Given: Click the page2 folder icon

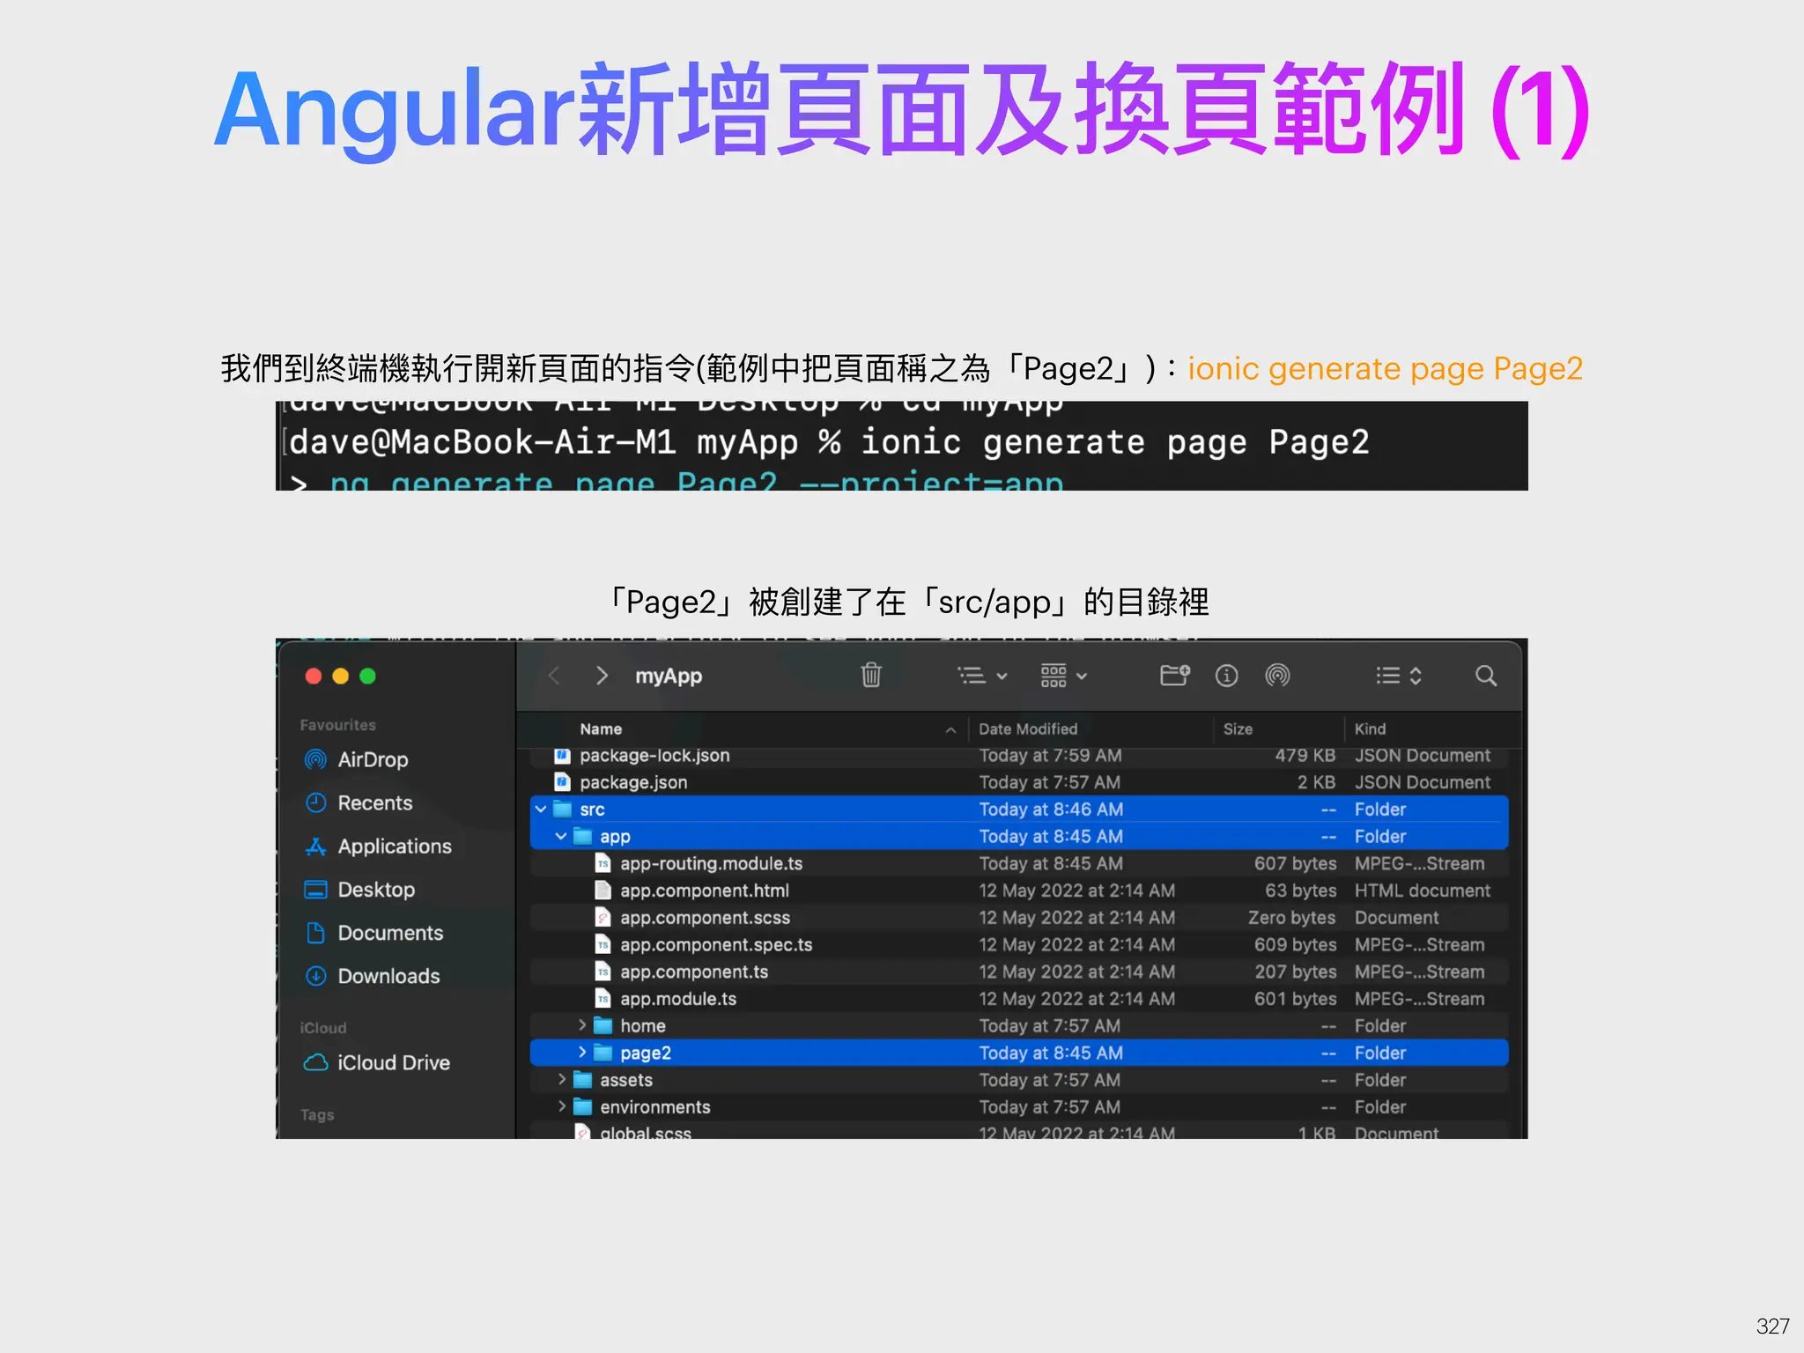Looking at the screenshot, I should tap(603, 1053).
